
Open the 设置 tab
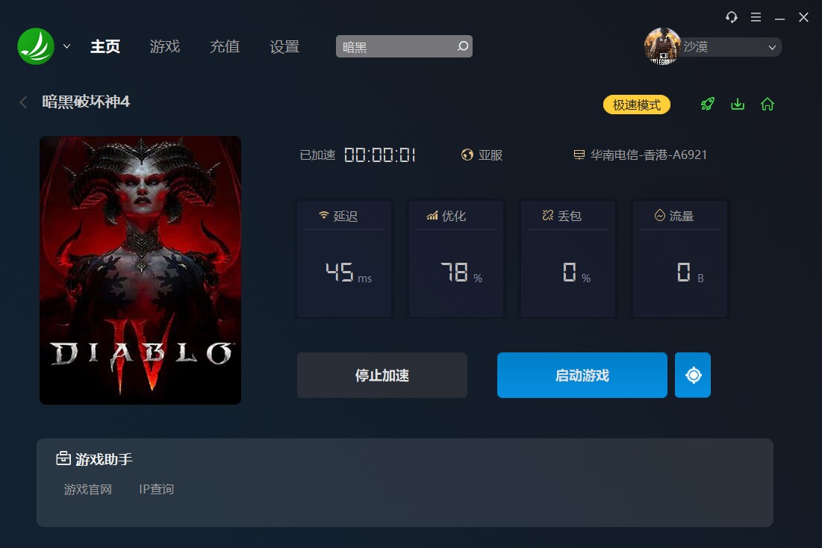point(284,47)
